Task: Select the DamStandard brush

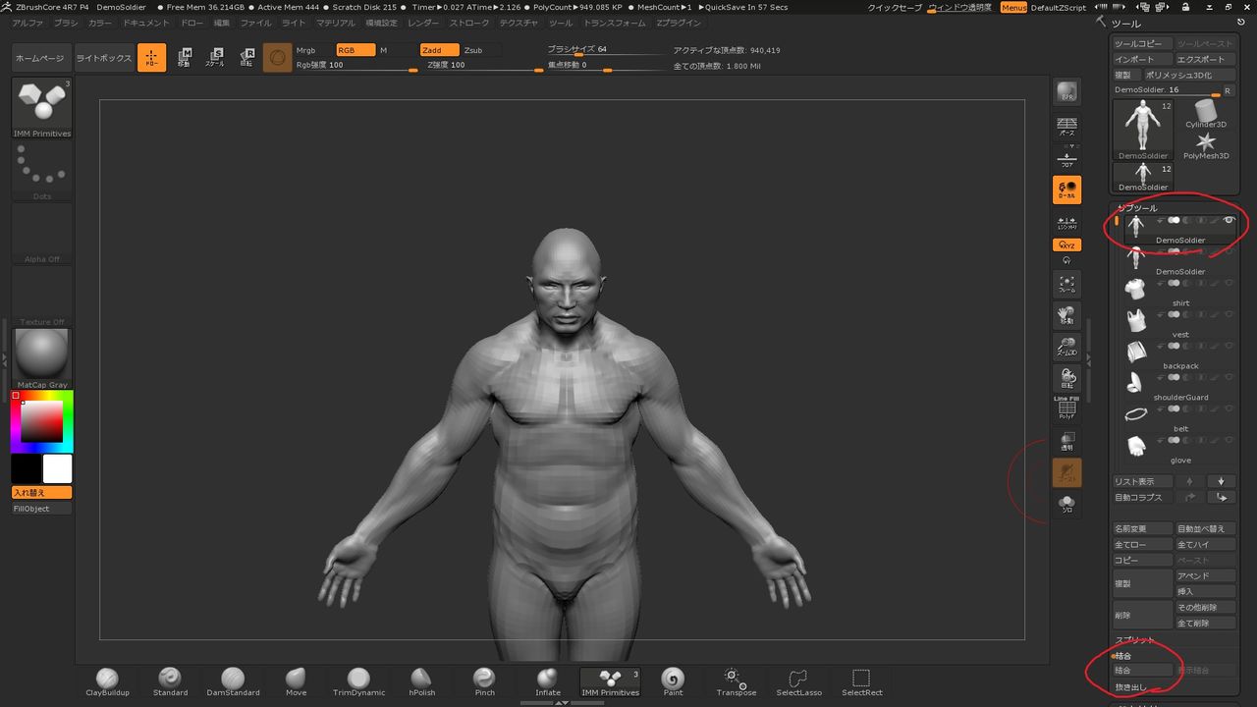Action: coord(233,680)
